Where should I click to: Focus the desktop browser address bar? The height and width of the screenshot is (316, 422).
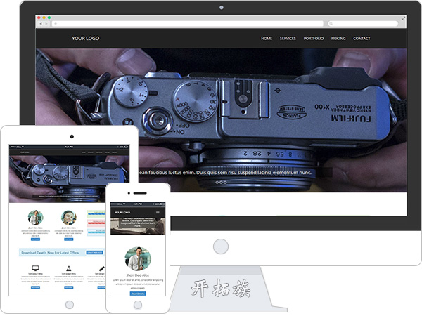pos(188,24)
